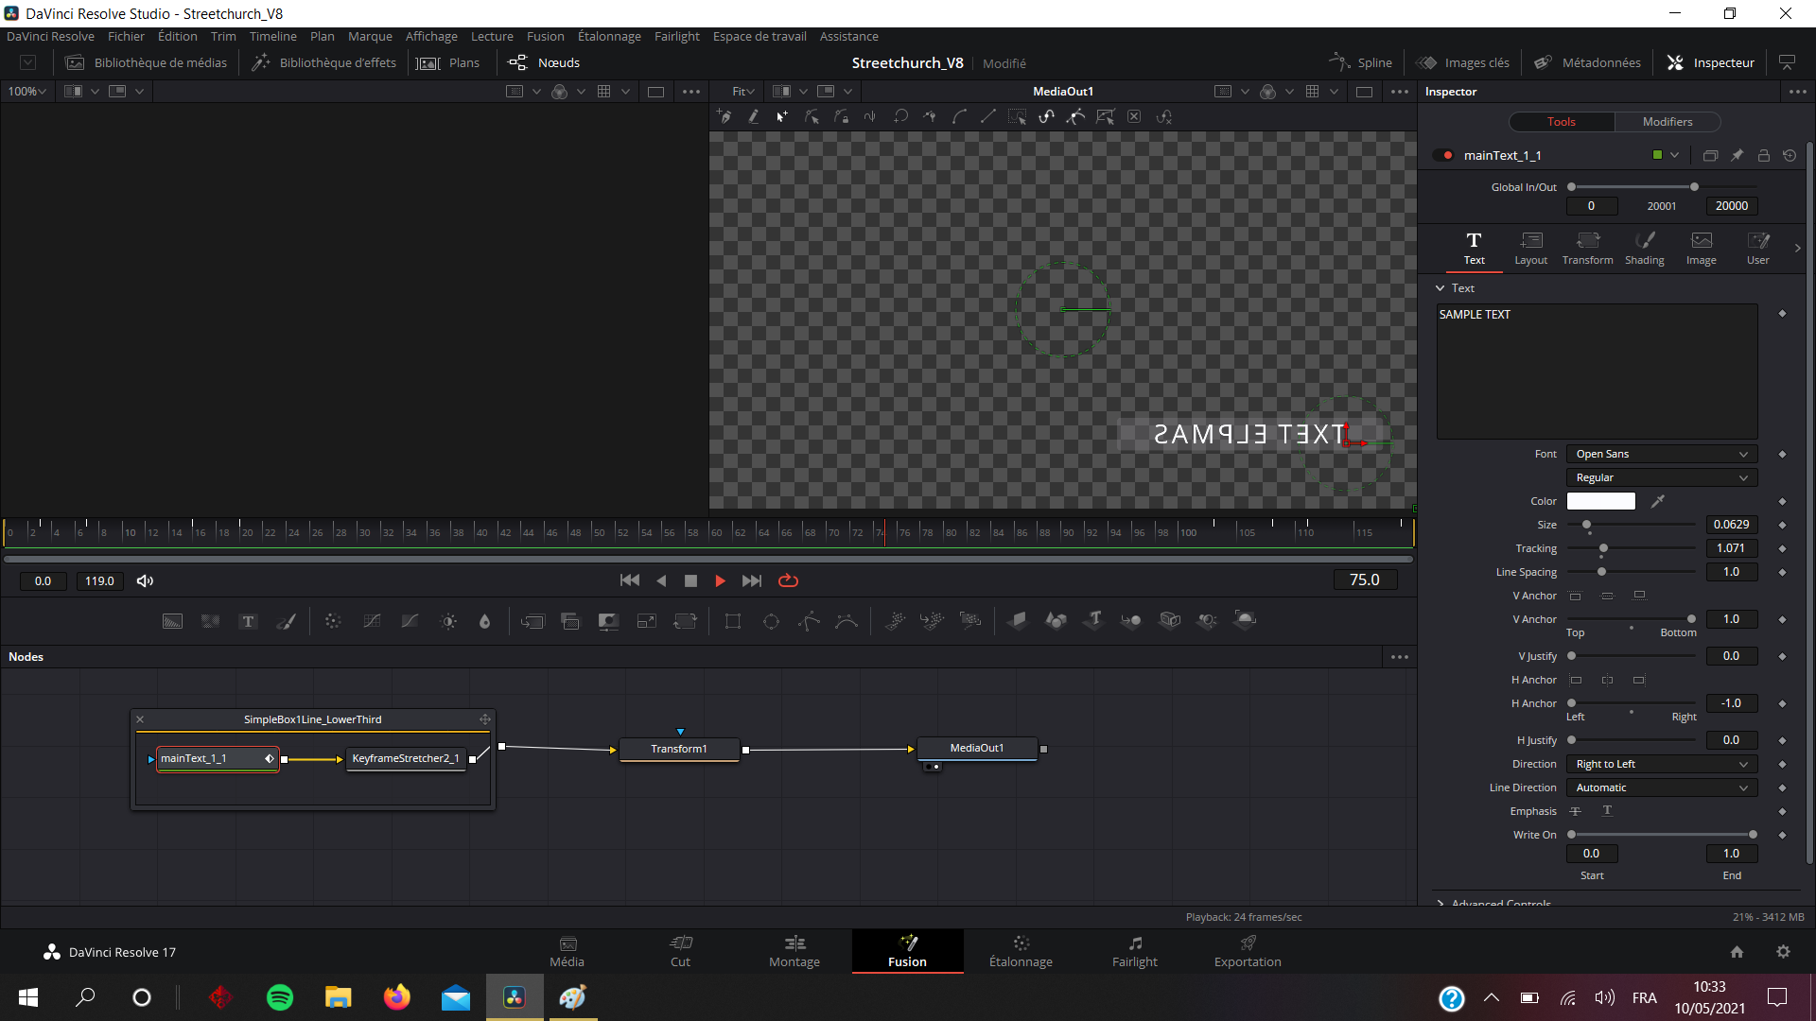Add a Resize tool from the toolbar
This screenshot has width=1816, height=1021.
[647, 621]
